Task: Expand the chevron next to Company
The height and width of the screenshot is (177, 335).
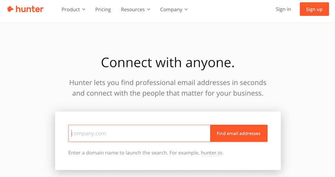Action: [186, 10]
